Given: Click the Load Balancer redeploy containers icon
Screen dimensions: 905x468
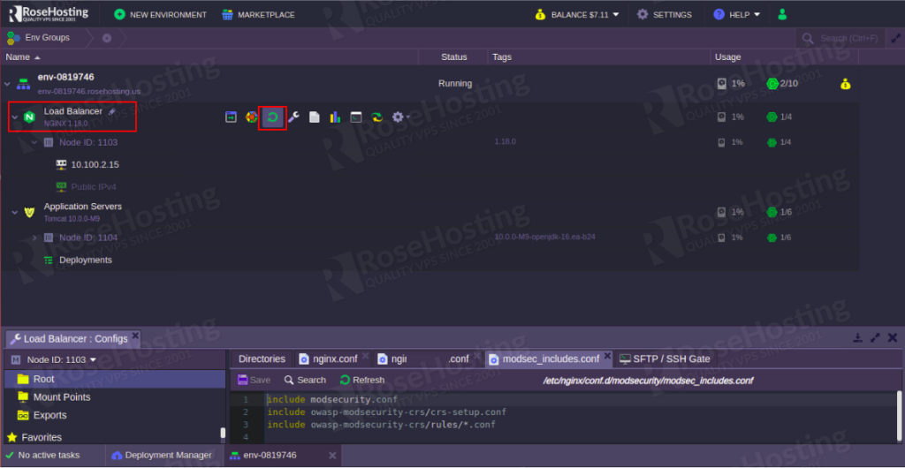Looking at the screenshot, I should (376, 117).
